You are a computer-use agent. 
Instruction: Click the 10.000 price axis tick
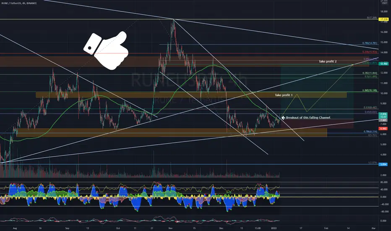coord(384,93)
